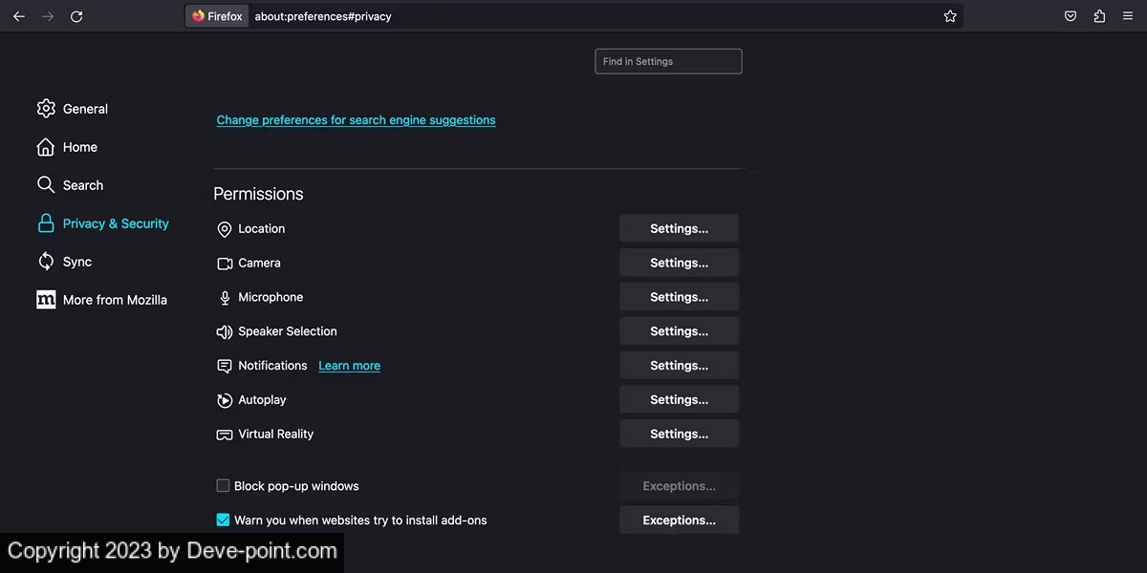
Task: Click the Virtual Reality label text
Action: click(276, 434)
